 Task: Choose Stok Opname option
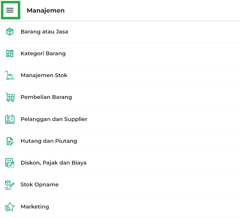tap(39, 185)
